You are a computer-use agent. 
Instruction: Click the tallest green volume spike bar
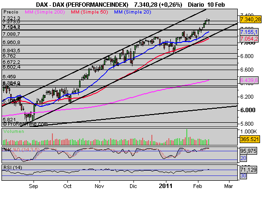coord(187,137)
